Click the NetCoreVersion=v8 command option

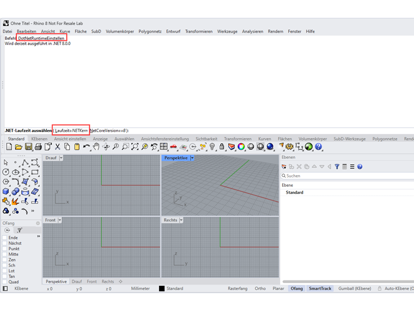coord(108,130)
